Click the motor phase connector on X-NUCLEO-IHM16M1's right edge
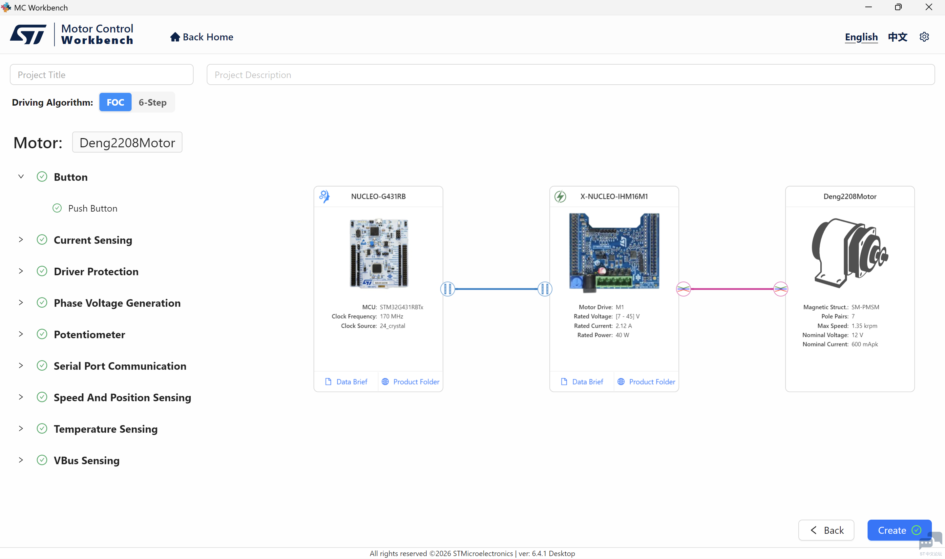Image resolution: width=945 pixels, height=559 pixels. [683, 289]
